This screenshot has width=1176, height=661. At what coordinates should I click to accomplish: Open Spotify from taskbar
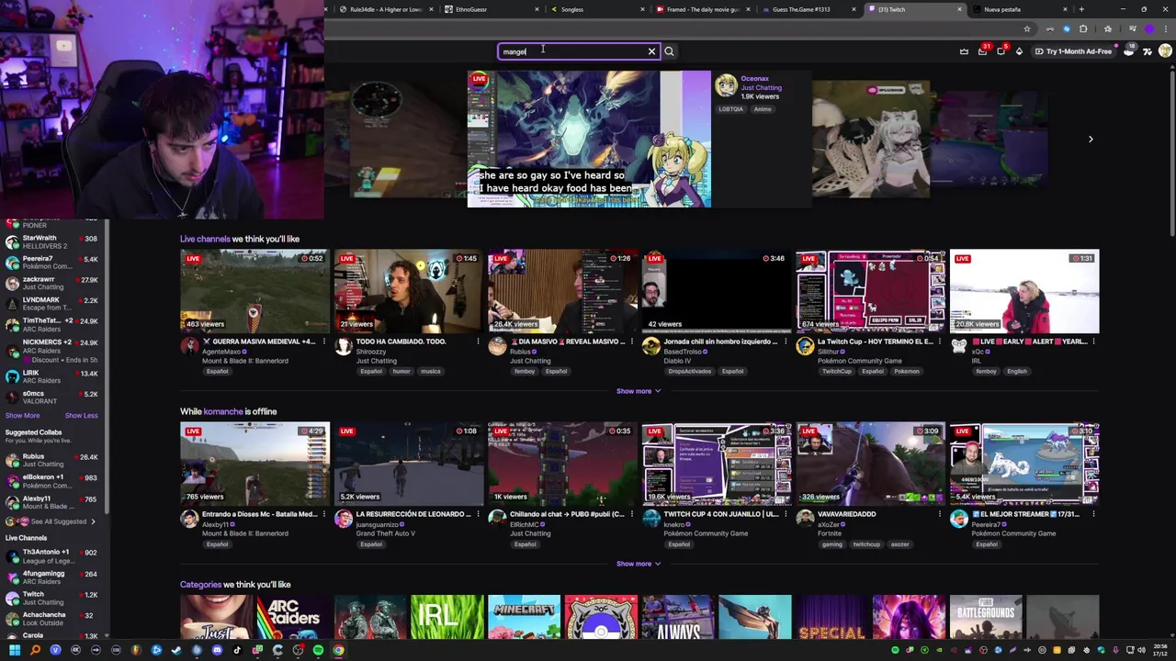[318, 650]
